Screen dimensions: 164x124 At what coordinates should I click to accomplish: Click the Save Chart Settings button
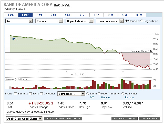coord(124,119)
